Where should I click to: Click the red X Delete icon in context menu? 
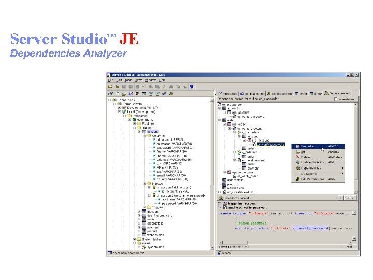(297, 157)
